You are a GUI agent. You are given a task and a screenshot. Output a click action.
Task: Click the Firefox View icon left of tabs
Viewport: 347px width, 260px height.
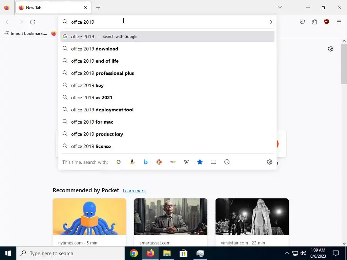point(7,8)
